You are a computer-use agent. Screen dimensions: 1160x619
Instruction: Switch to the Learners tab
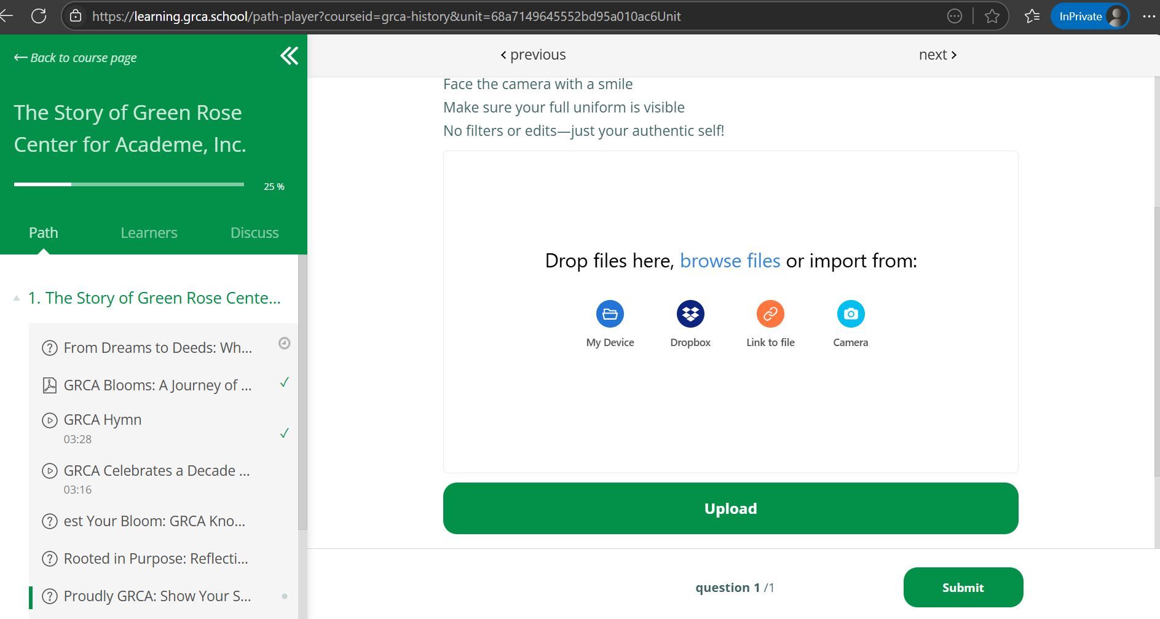[149, 233]
